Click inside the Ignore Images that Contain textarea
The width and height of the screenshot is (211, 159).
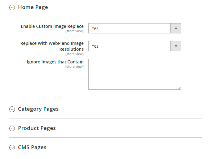pyautogui.click(x=134, y=74)
